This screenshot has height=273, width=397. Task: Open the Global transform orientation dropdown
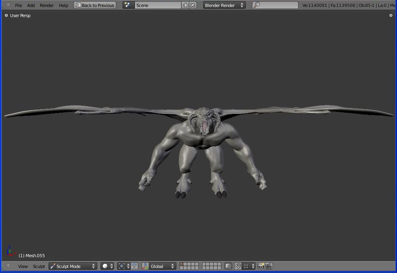(x=162, y=266)
